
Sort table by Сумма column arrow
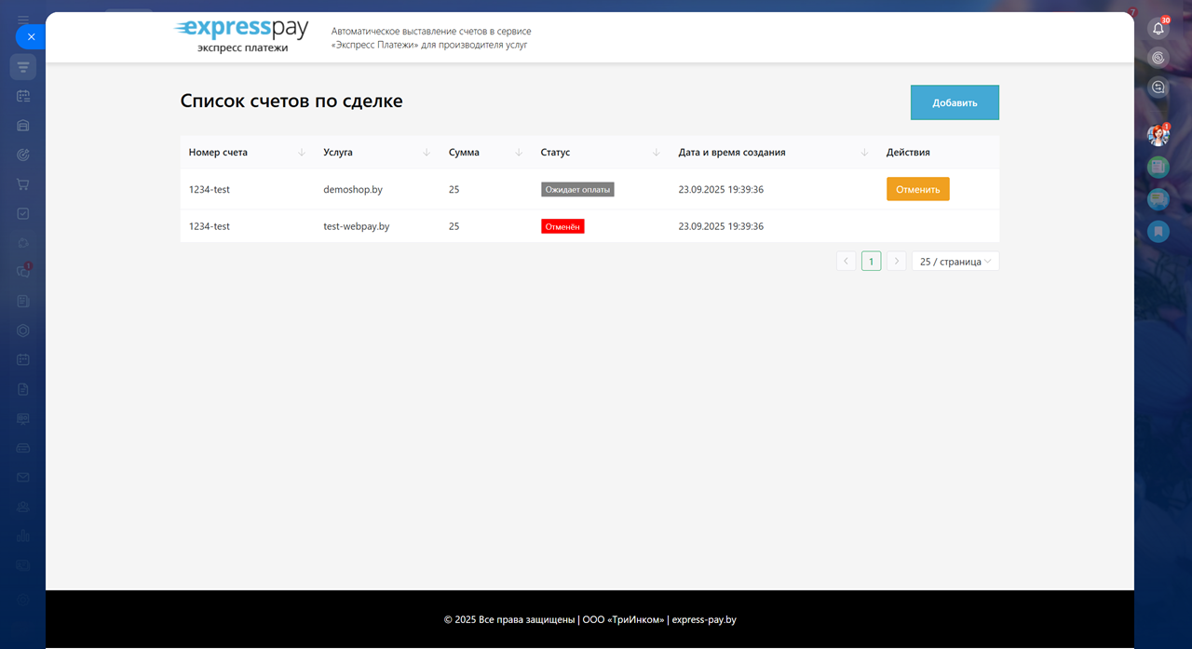pos(519,153)
